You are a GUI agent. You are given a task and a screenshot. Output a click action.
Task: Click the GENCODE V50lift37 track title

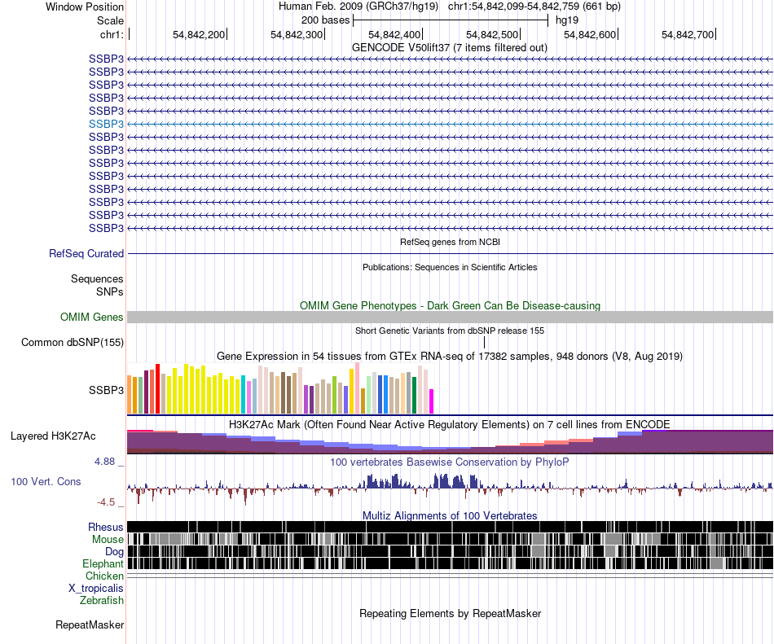tap(450, 48)
